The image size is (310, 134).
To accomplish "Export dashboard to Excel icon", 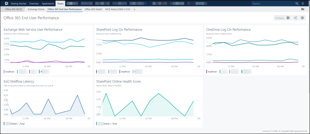I will pyautogui.click(x=288, y=18).
